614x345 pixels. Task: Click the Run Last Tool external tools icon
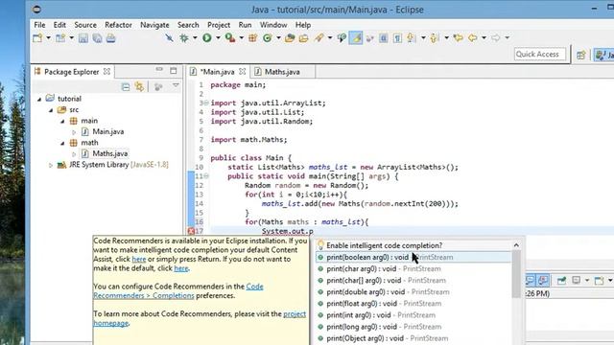tap(230, 38)
